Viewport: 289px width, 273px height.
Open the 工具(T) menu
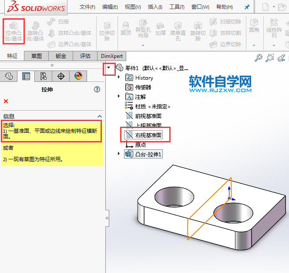pyautogui.click(x=177, y=7)
